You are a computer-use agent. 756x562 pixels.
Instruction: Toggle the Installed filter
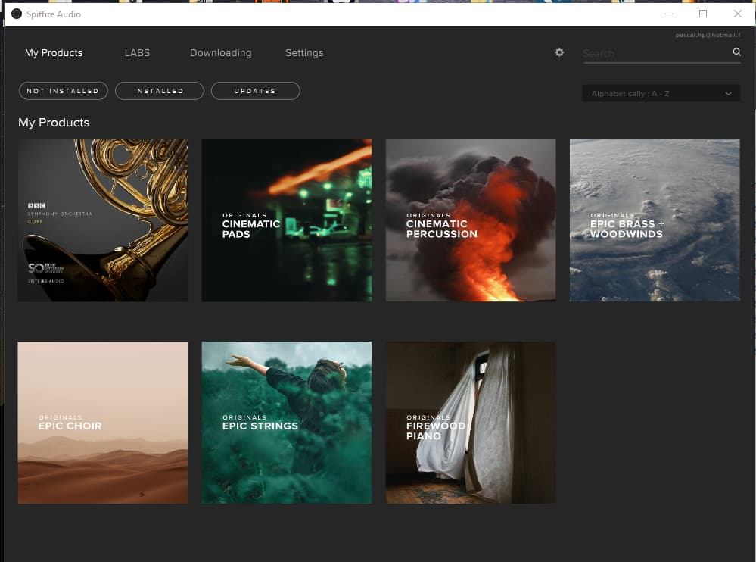point(159,91)
